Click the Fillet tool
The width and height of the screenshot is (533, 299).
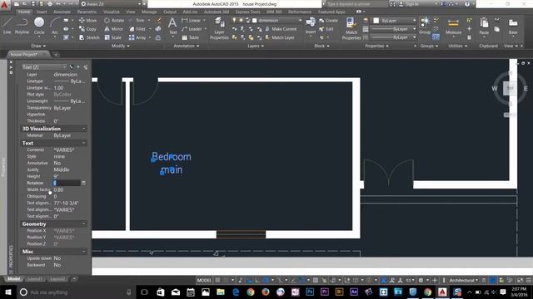(137, 29)
